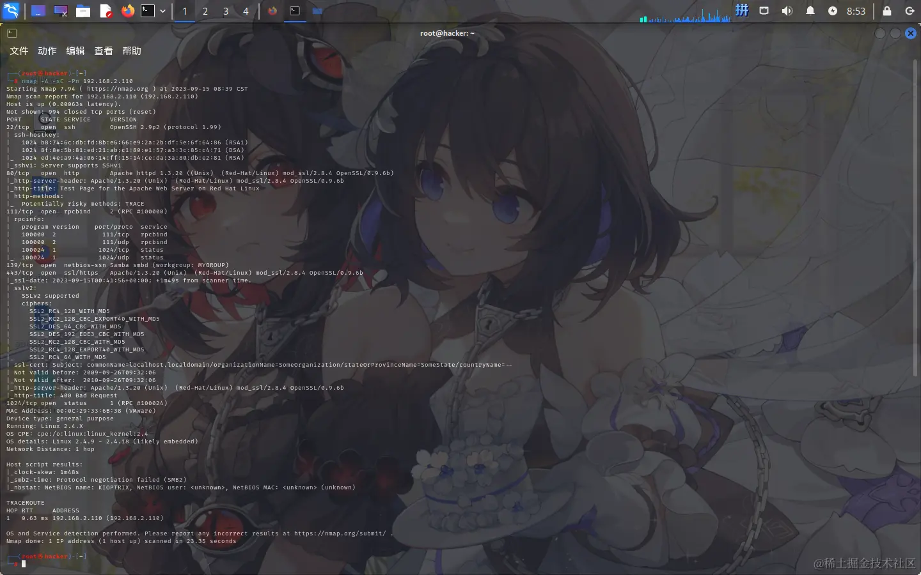Viewport: 921px width, 575px height.
Task: Switch to workspace 3
Action: point(226,11)
